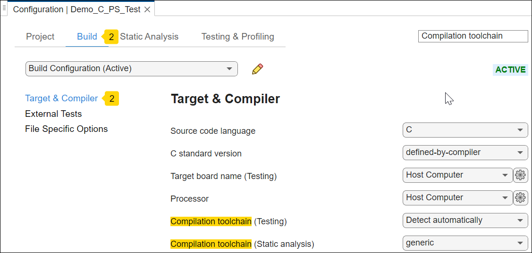532x253 pixels.
Task: Click the panel grip icon left of tab
Action: click(x=4, y=8)
